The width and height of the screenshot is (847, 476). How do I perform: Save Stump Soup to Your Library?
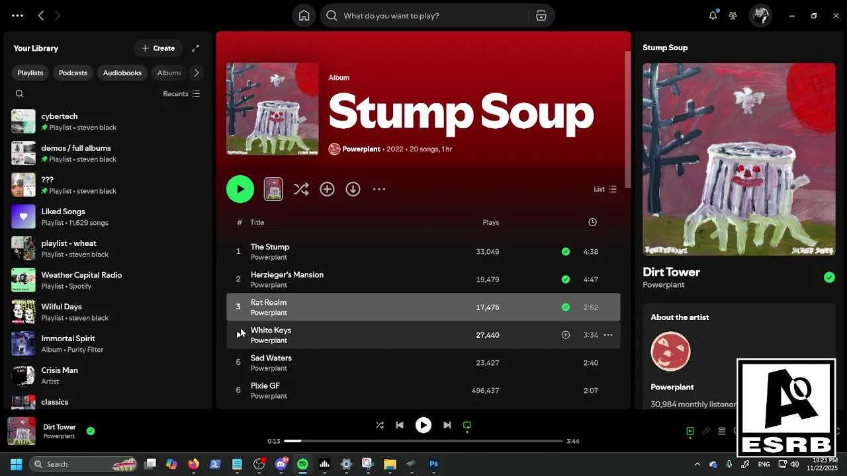pyautogui.click(x=327, y=189)
